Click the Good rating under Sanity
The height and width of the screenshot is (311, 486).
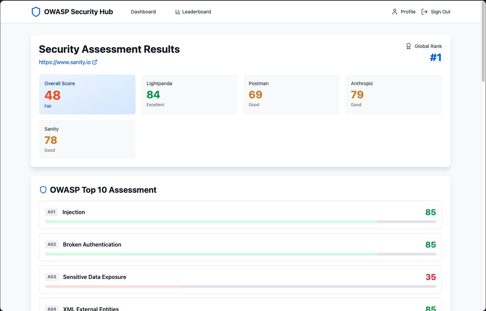coord(50,150)
